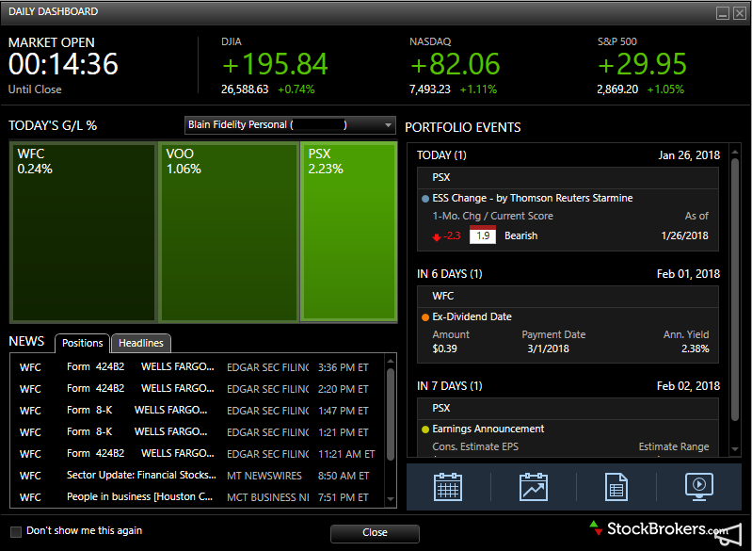
Task: Click the news list scrollbar thumb
Action: tap(391, 414)
